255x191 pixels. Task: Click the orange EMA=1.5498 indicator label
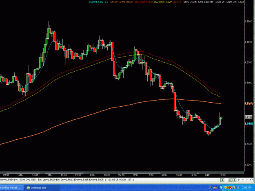pyautogui.click(x=118, y=2)
